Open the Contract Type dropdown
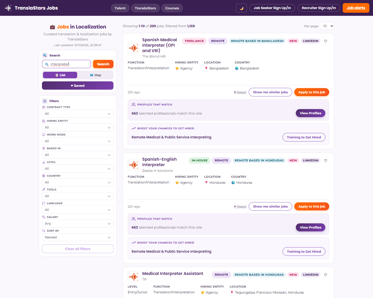The height and width of the screenshot is (298, 373). point(78,114)
